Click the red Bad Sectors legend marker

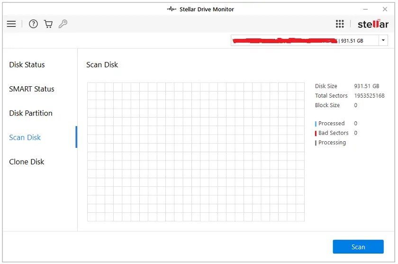(316, 133)
